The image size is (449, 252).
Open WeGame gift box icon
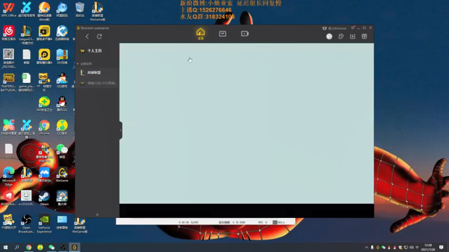[364, 36]
